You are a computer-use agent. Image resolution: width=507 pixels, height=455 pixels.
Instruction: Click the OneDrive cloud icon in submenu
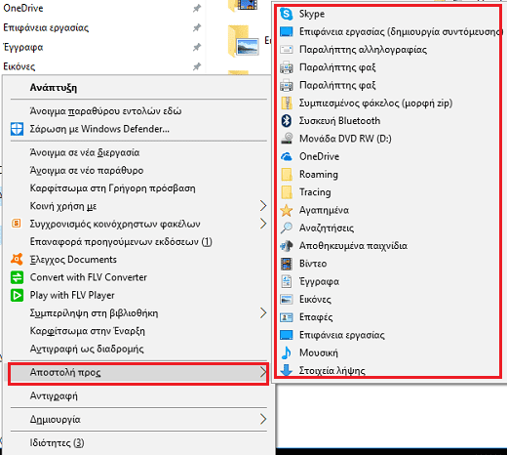287,156
